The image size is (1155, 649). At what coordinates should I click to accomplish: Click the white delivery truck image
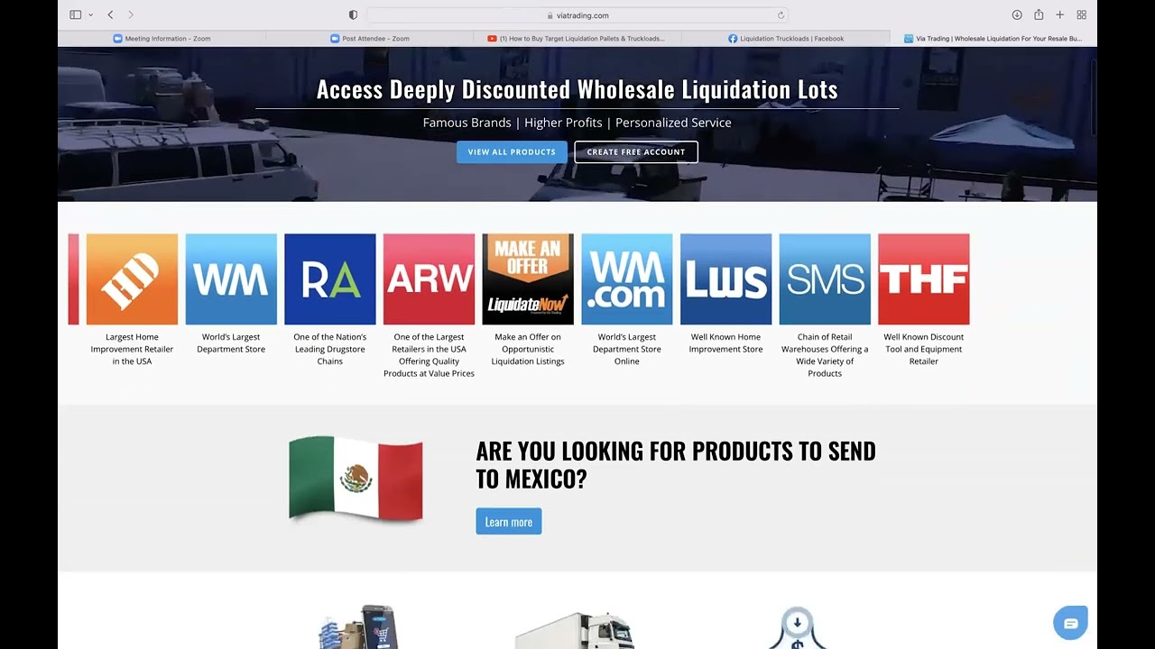point(575,631)
